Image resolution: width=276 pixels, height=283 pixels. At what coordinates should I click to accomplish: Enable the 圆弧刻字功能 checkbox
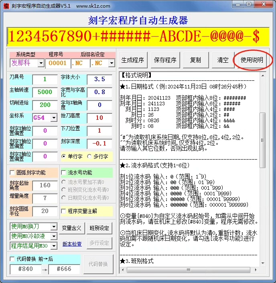coord(12,172)
